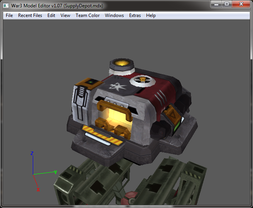253x208 pixels.
Task: Click the yellow beacon light atop the depot
Action: (122, 63)
